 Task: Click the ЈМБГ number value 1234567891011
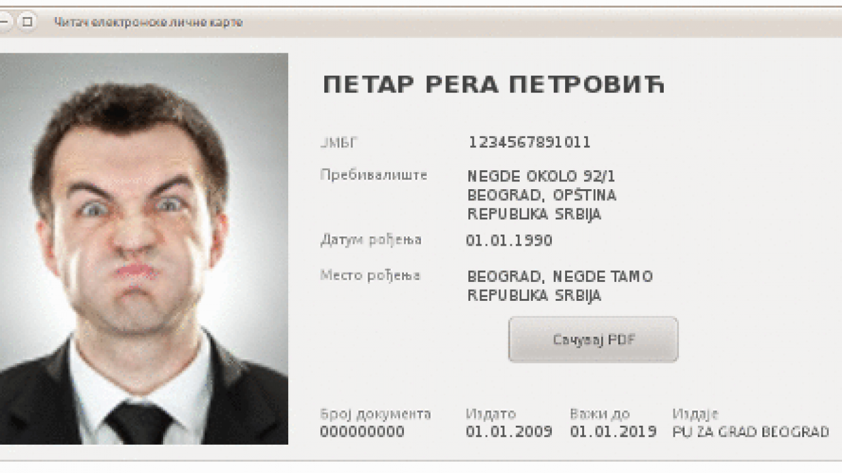point(530,142)
